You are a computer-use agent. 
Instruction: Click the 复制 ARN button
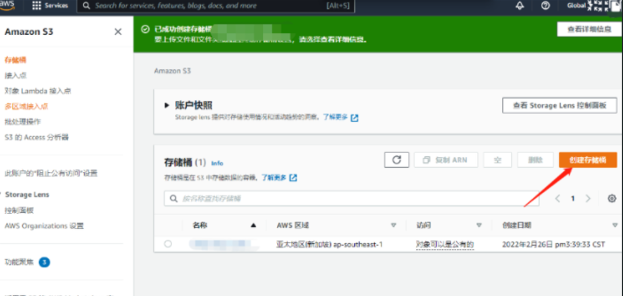pos(446,160)
